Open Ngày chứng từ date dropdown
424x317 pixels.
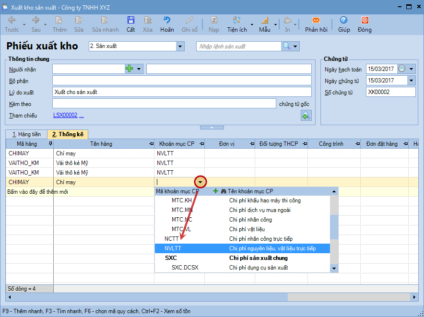pos(411,81)
